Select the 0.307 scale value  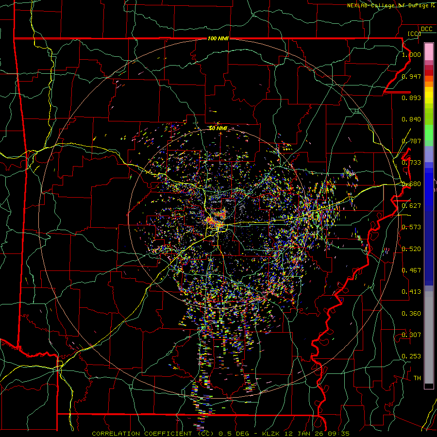point(411,335)
